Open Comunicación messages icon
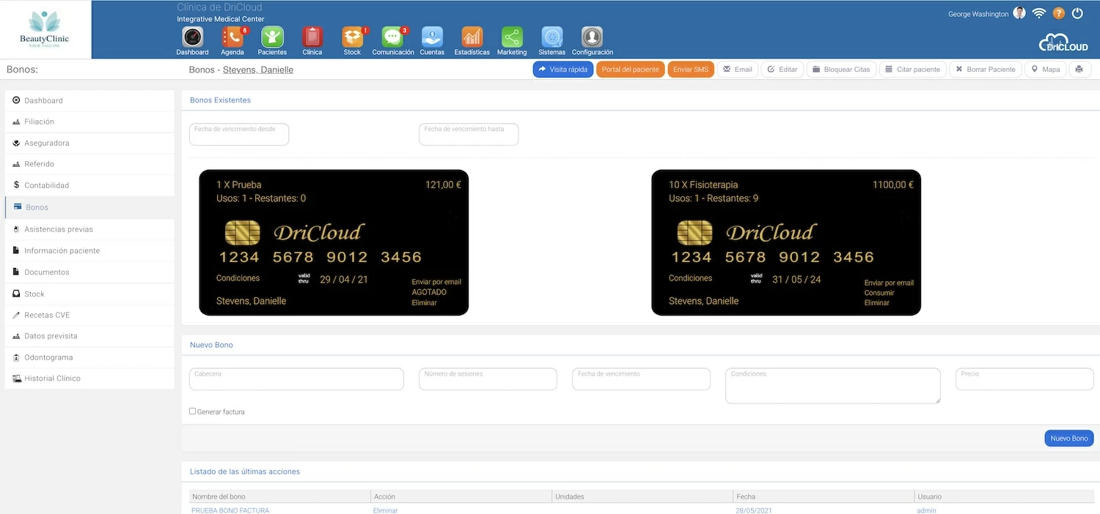The height and width of the screenshot is (514, 1100). click(392, 37)
